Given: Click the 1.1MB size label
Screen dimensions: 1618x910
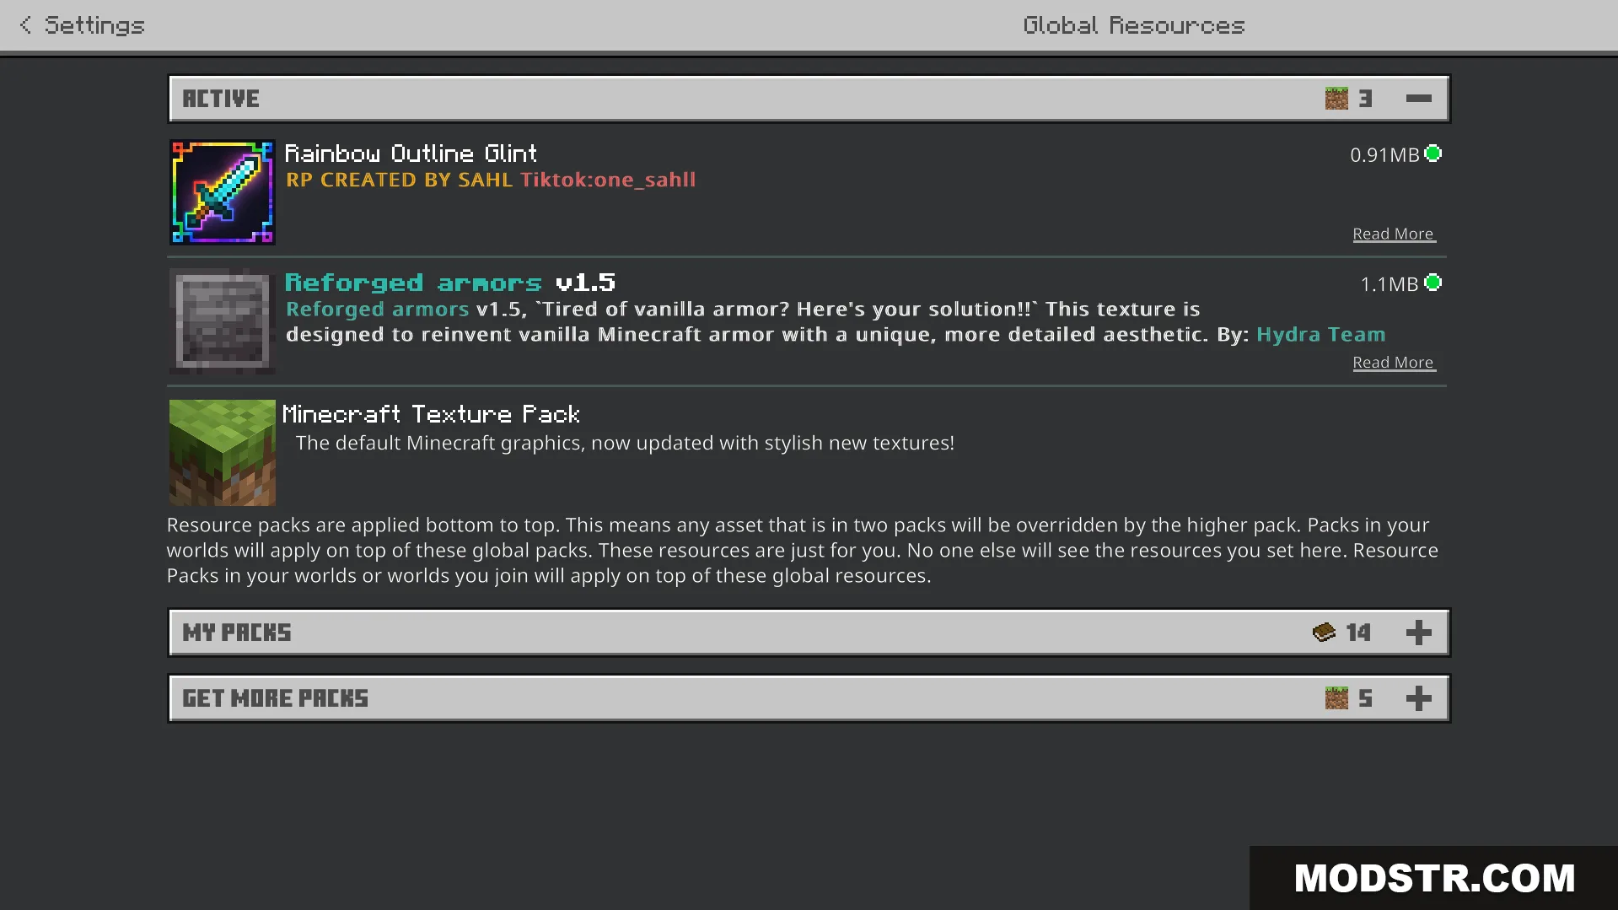Looking at the screenshot, I should [1390, 284].
